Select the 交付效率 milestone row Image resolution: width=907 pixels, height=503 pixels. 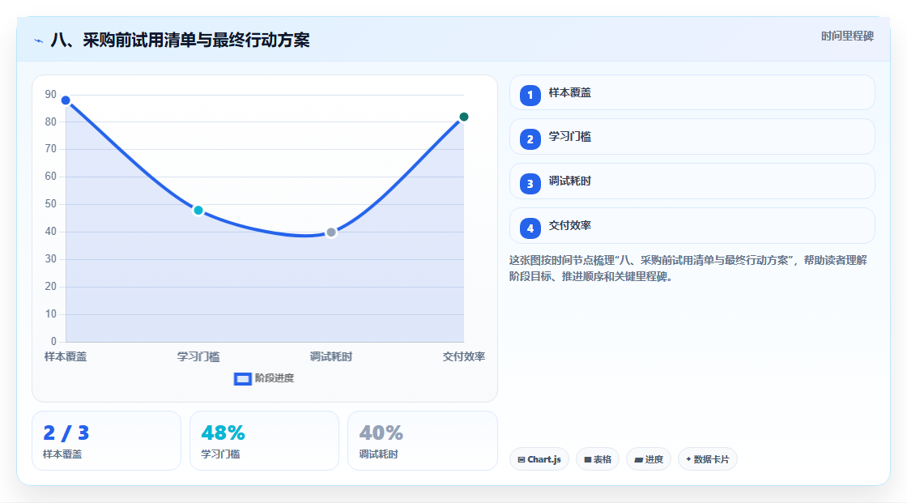[x=692, y=226]
